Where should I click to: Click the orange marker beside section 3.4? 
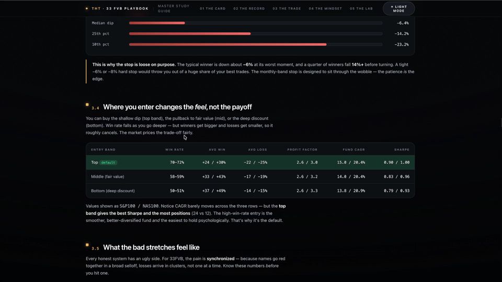pos(87,104)
